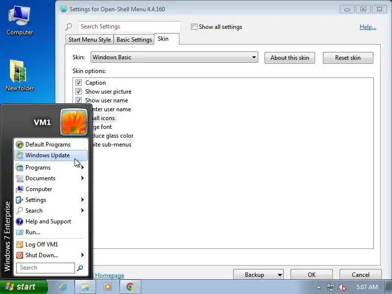
Task: Open the Backup dropdown button
Action: (x=258, y=274)
